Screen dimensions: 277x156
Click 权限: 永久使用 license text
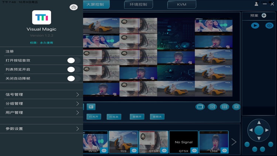click(x=41, y=43)
